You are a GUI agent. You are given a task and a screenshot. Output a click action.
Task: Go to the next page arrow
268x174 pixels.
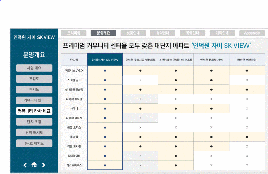[44, 165]
